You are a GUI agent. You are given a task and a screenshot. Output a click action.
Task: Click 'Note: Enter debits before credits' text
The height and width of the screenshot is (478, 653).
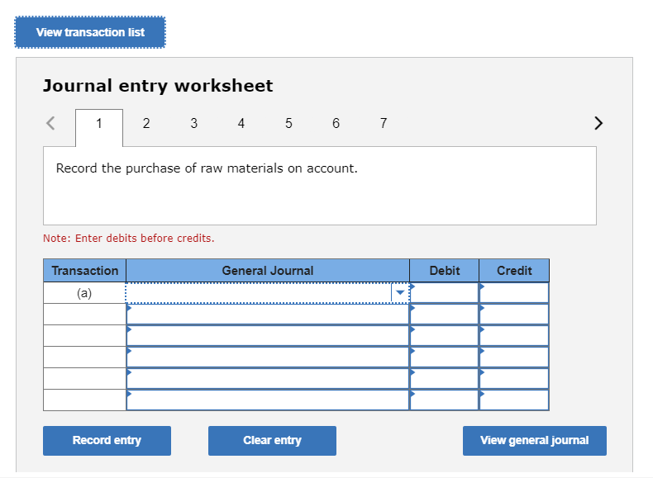(x=129, y=239)
